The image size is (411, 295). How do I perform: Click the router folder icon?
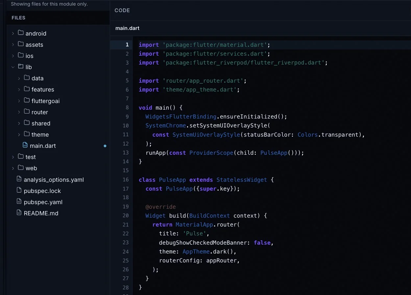(x=27, y=112)
